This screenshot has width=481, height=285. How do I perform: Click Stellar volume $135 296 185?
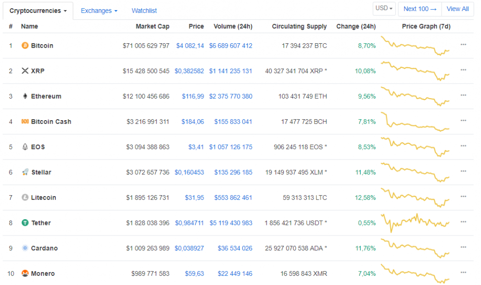233,172
